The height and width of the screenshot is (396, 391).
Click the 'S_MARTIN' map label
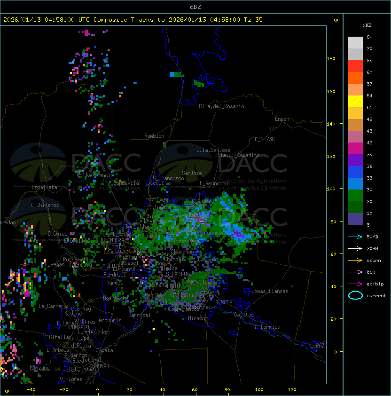(x=178, y=274)
